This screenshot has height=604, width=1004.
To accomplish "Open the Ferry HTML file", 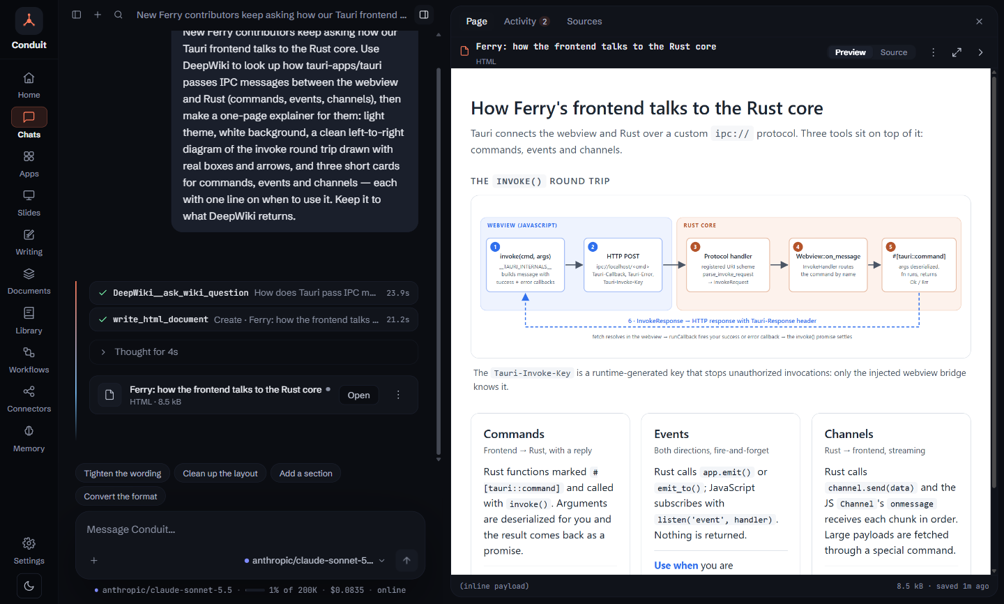I will coord(358,395).
